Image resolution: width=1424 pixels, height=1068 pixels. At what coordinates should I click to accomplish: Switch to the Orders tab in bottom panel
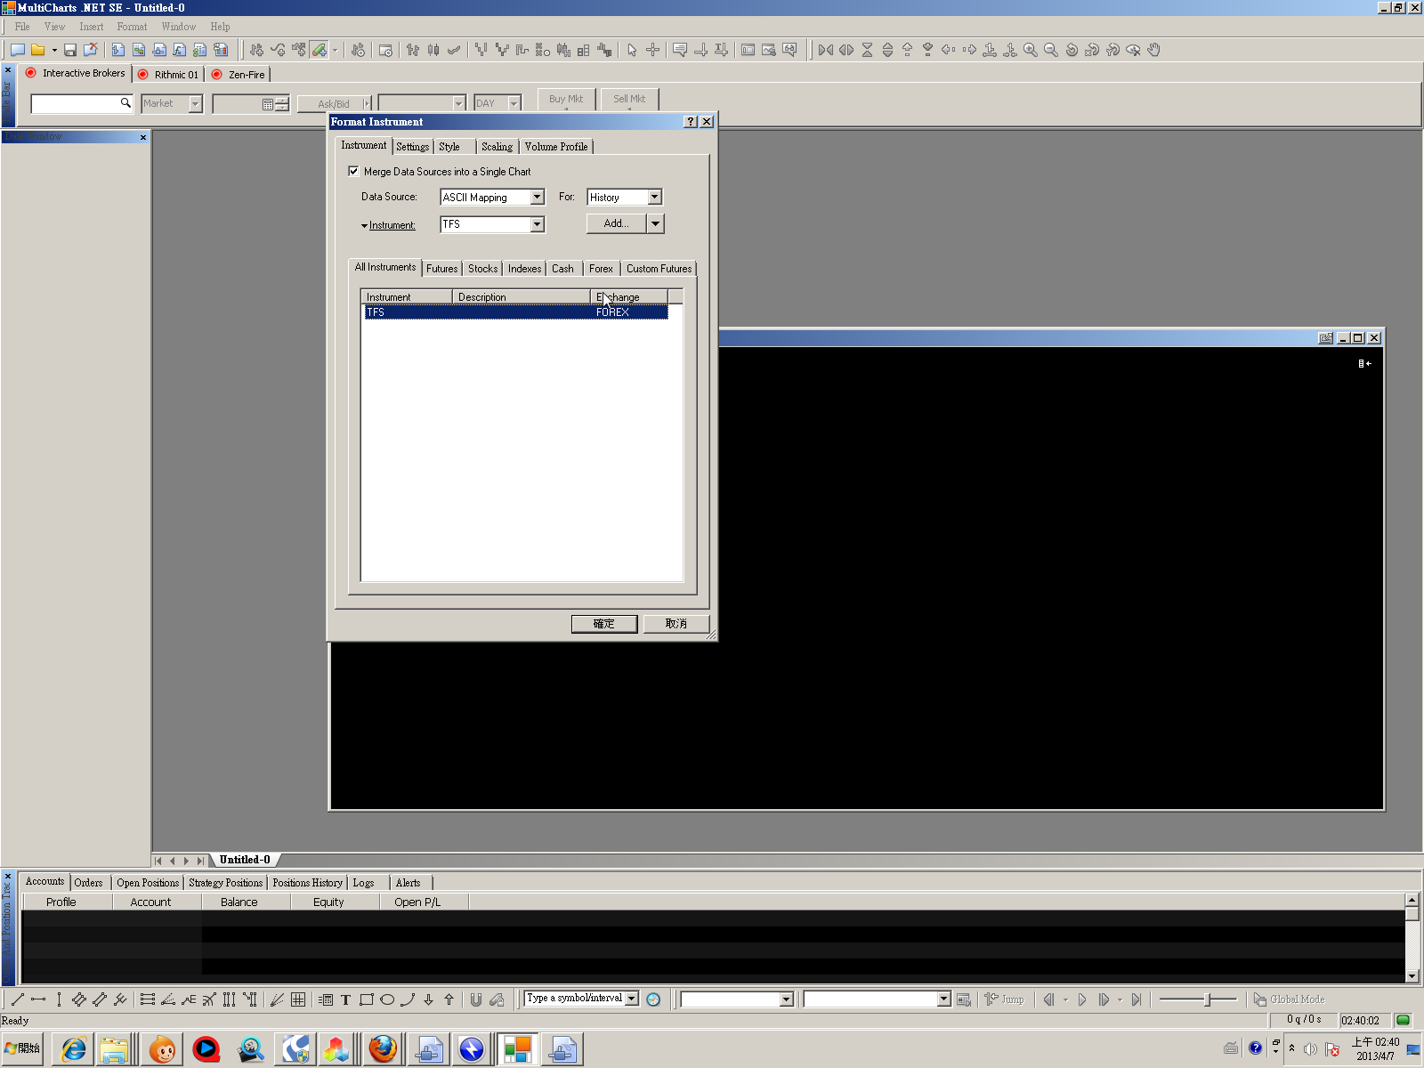(88, 883)
